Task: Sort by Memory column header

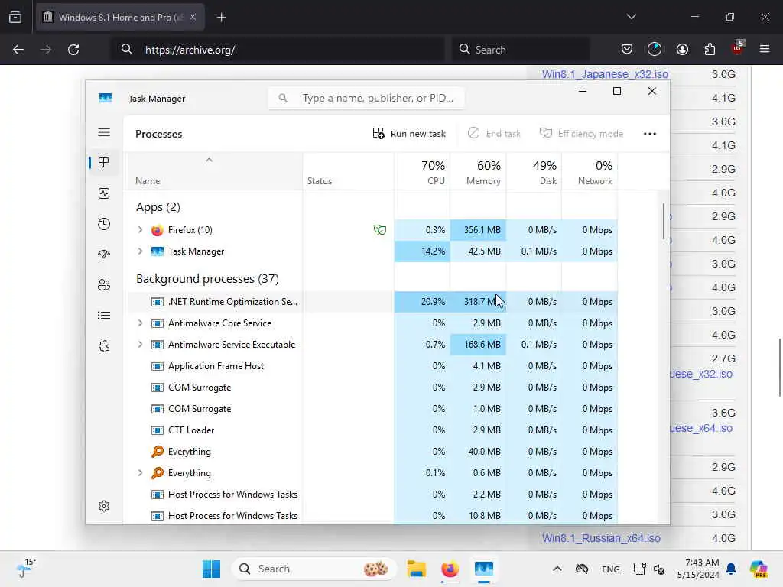Action: click(478, 172)
